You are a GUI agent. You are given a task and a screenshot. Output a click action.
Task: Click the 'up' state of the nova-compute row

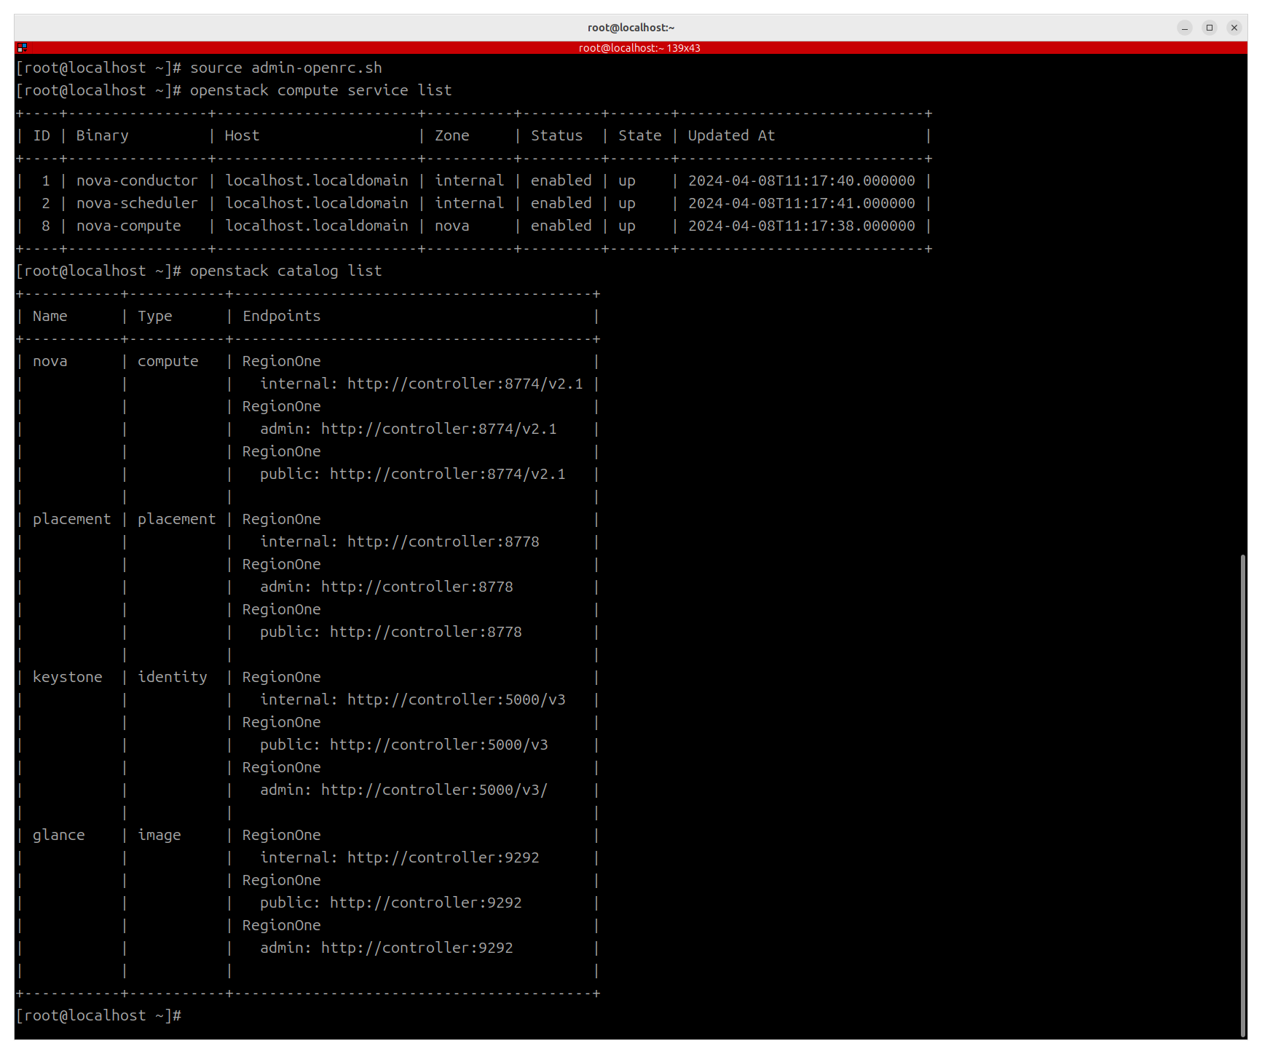point(627,226)
